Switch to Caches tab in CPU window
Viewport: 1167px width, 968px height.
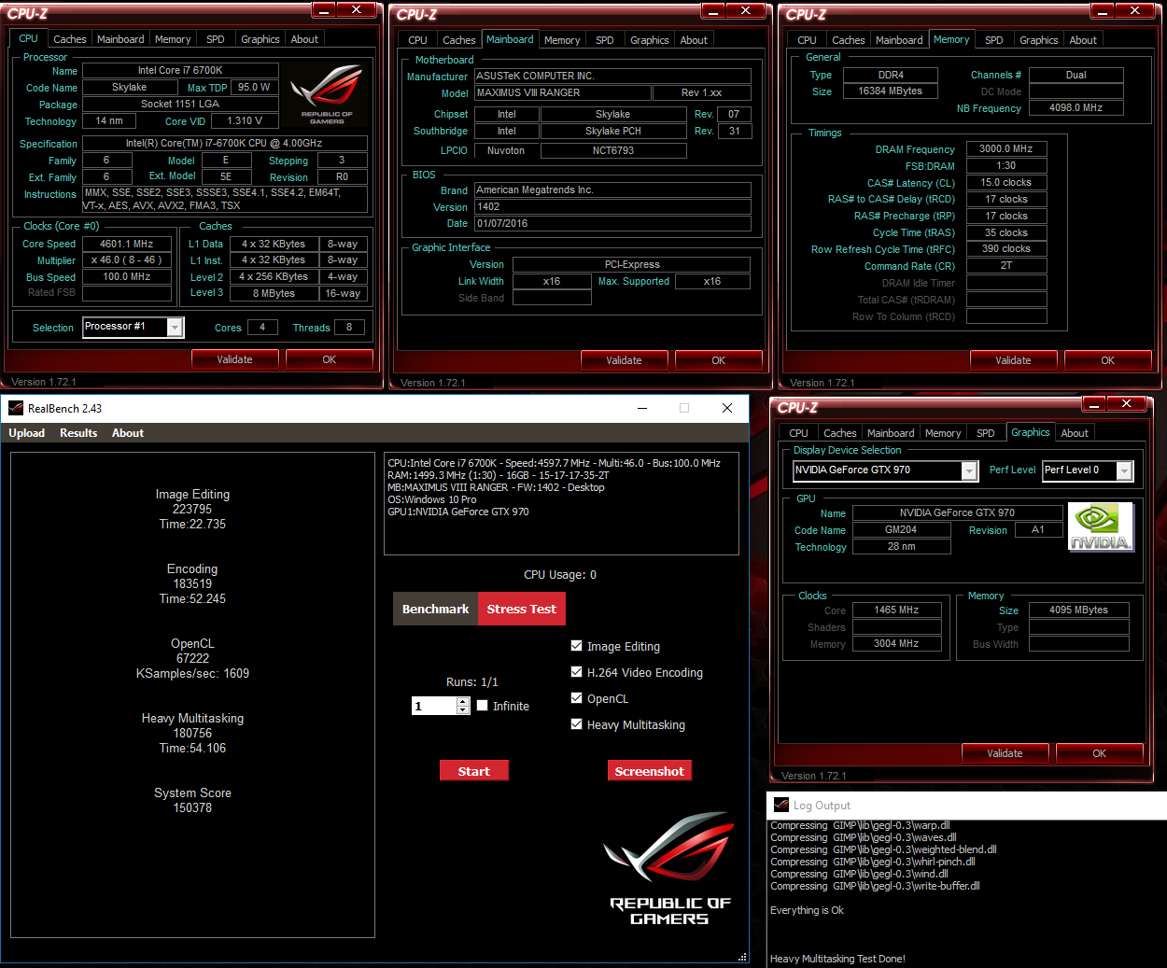coord(70,39)
